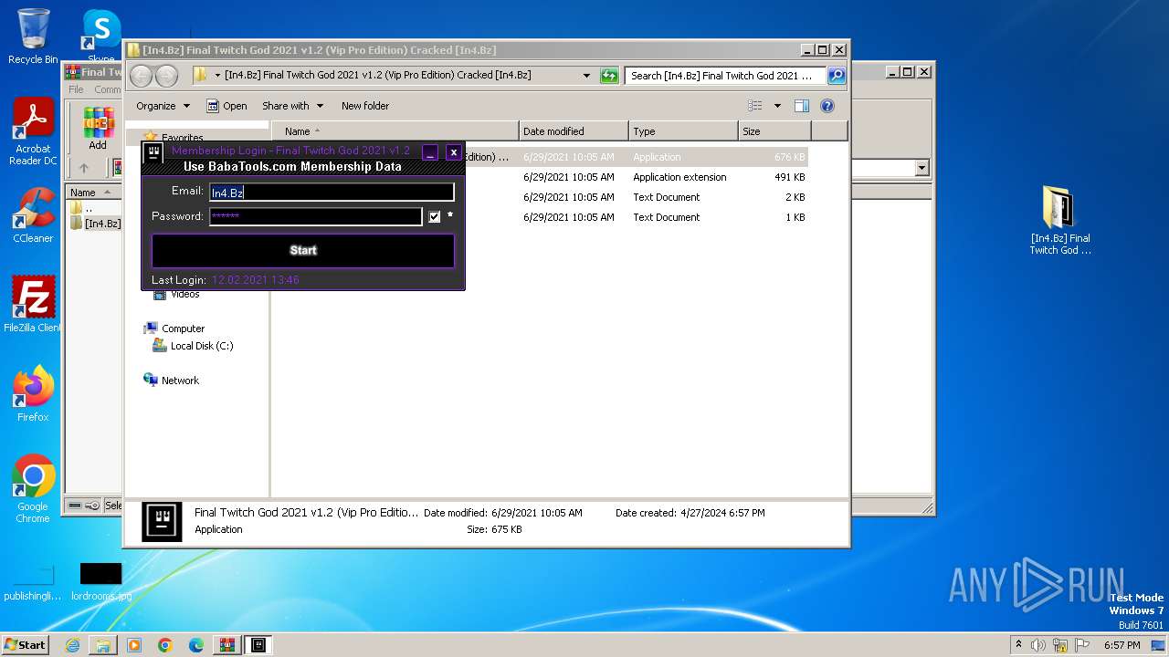Show hidden tray icons arrow
Image resolution: width=1169 pixels, height=657 pixels.
(1019, 645)
